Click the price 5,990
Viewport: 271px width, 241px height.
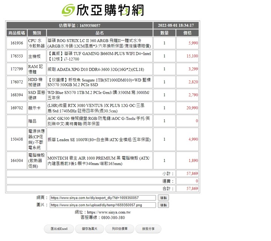coord(193,43)
